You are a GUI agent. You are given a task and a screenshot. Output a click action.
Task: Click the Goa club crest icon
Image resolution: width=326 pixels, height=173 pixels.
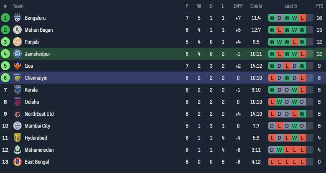pos(17,66)
